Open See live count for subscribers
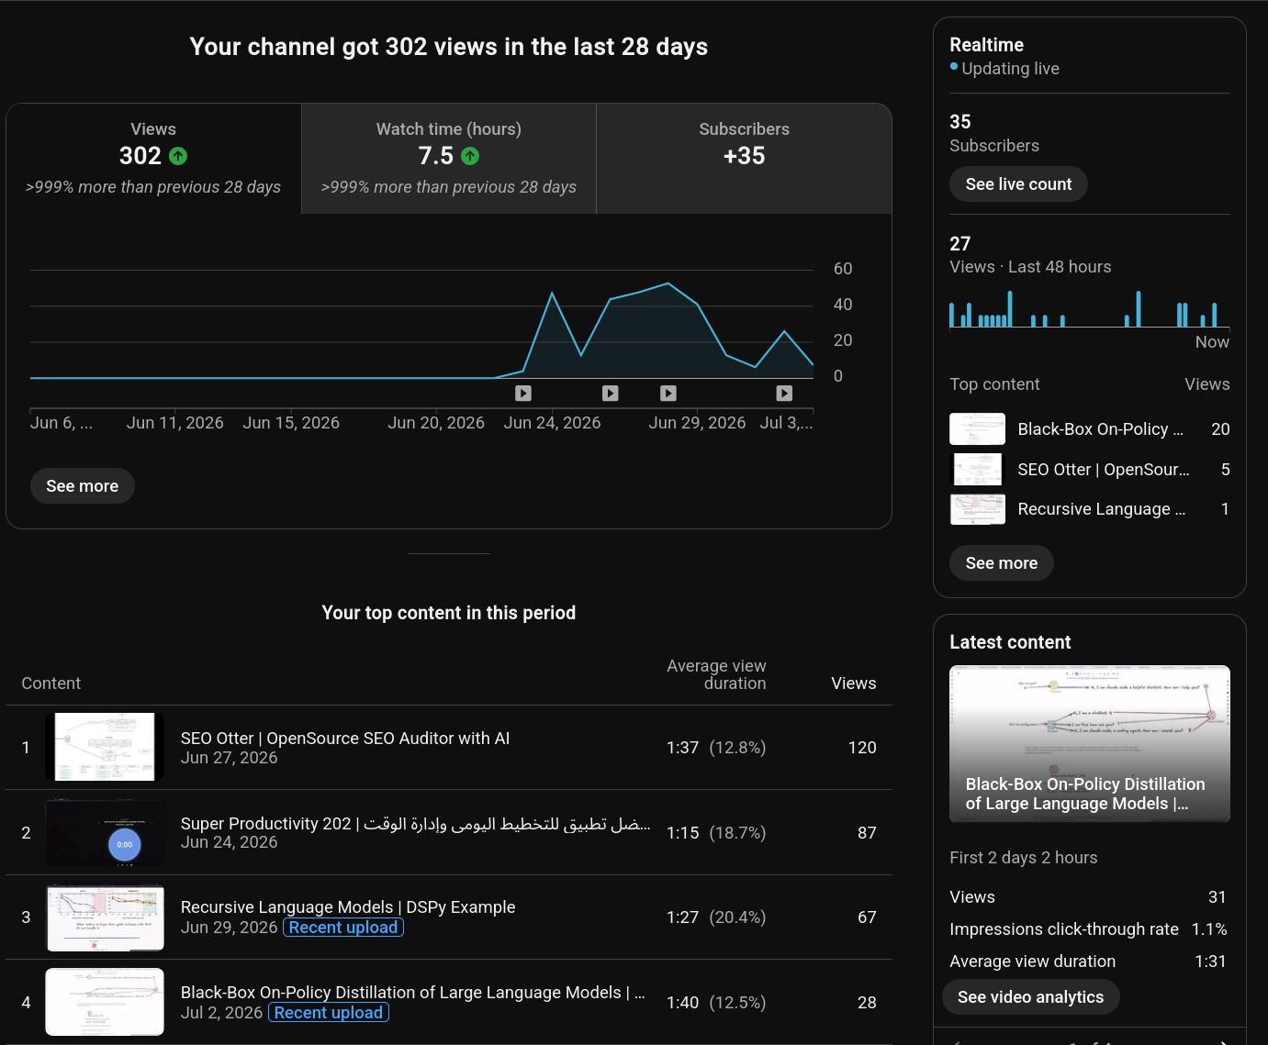Viewport: 1268px width, 1045px height. [1018, 184]
